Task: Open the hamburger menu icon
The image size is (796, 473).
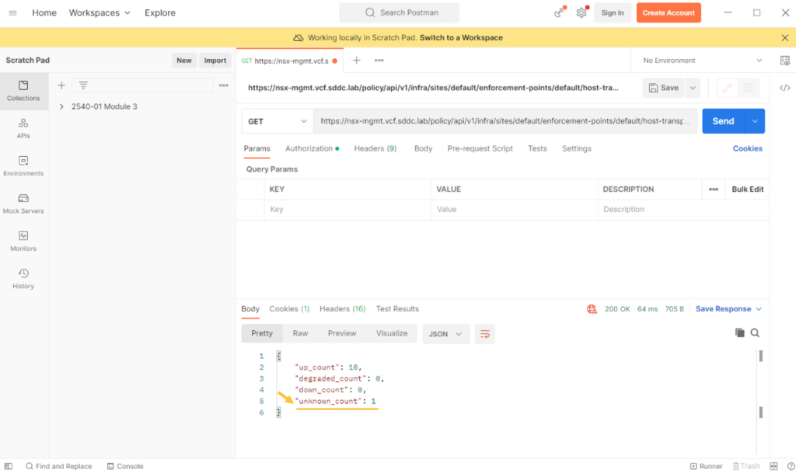Action: pyautogui.click(x=12, y=12)
